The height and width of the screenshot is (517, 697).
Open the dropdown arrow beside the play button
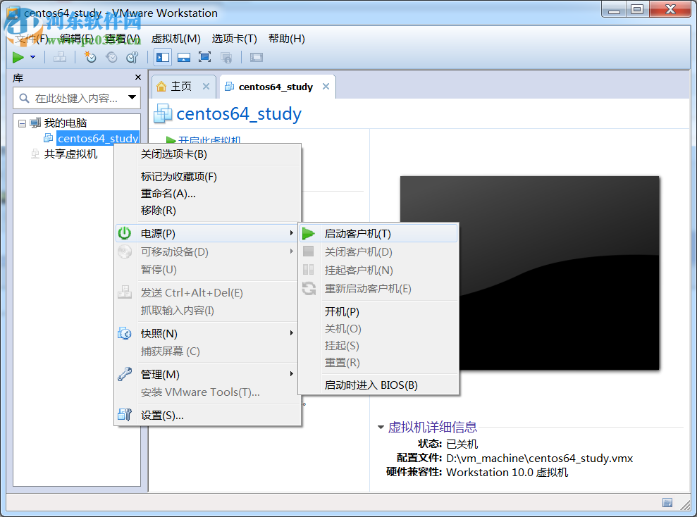click(32, 57)
